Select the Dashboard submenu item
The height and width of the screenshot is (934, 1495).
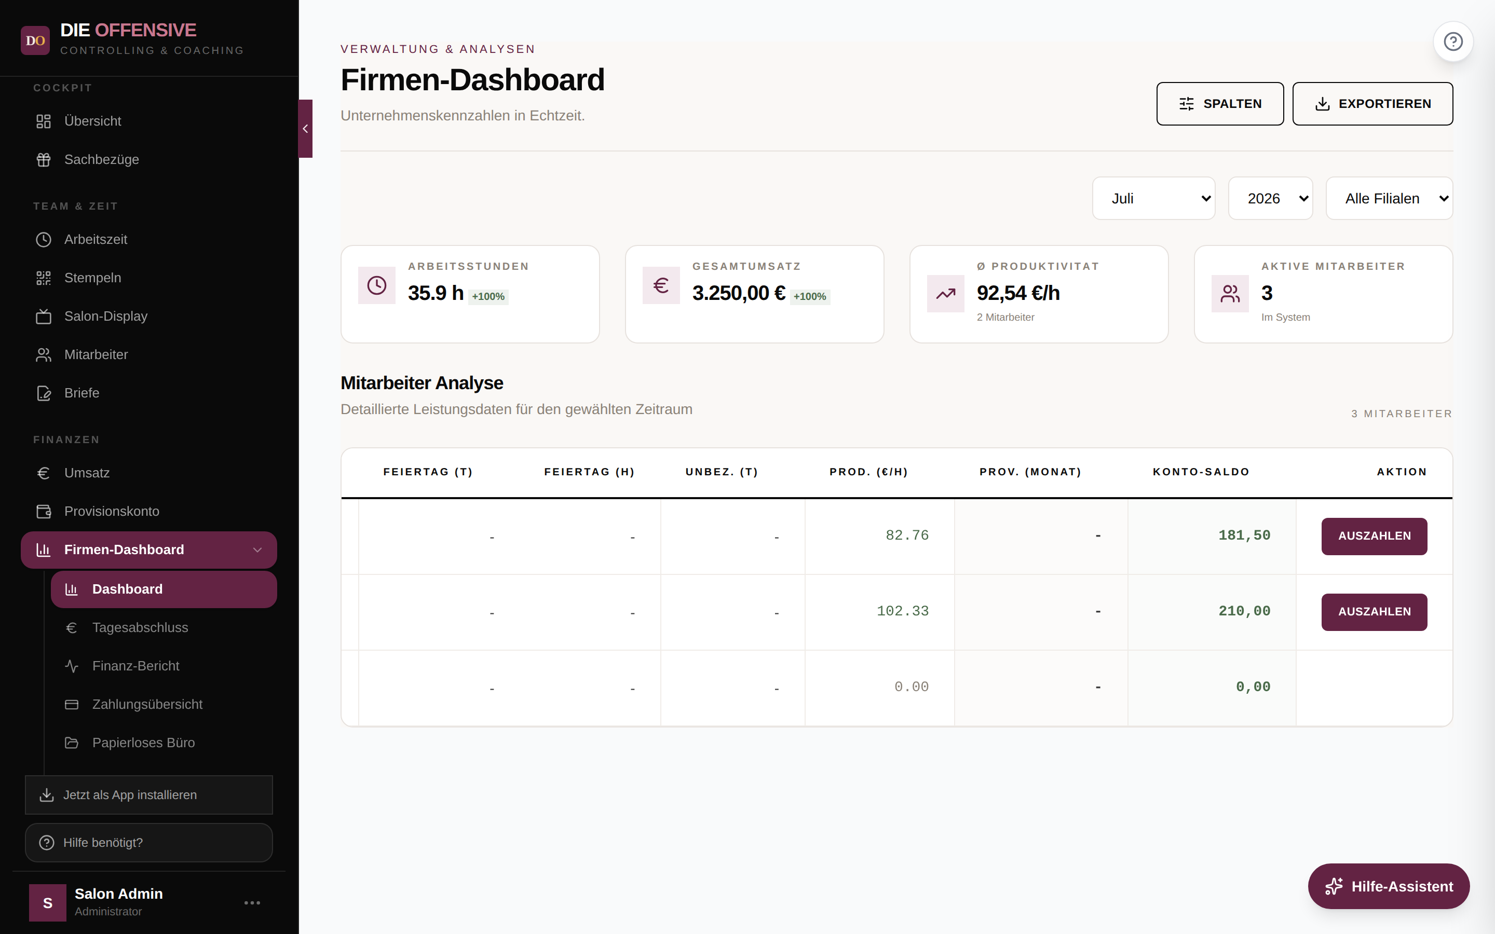tap(164, 589)
